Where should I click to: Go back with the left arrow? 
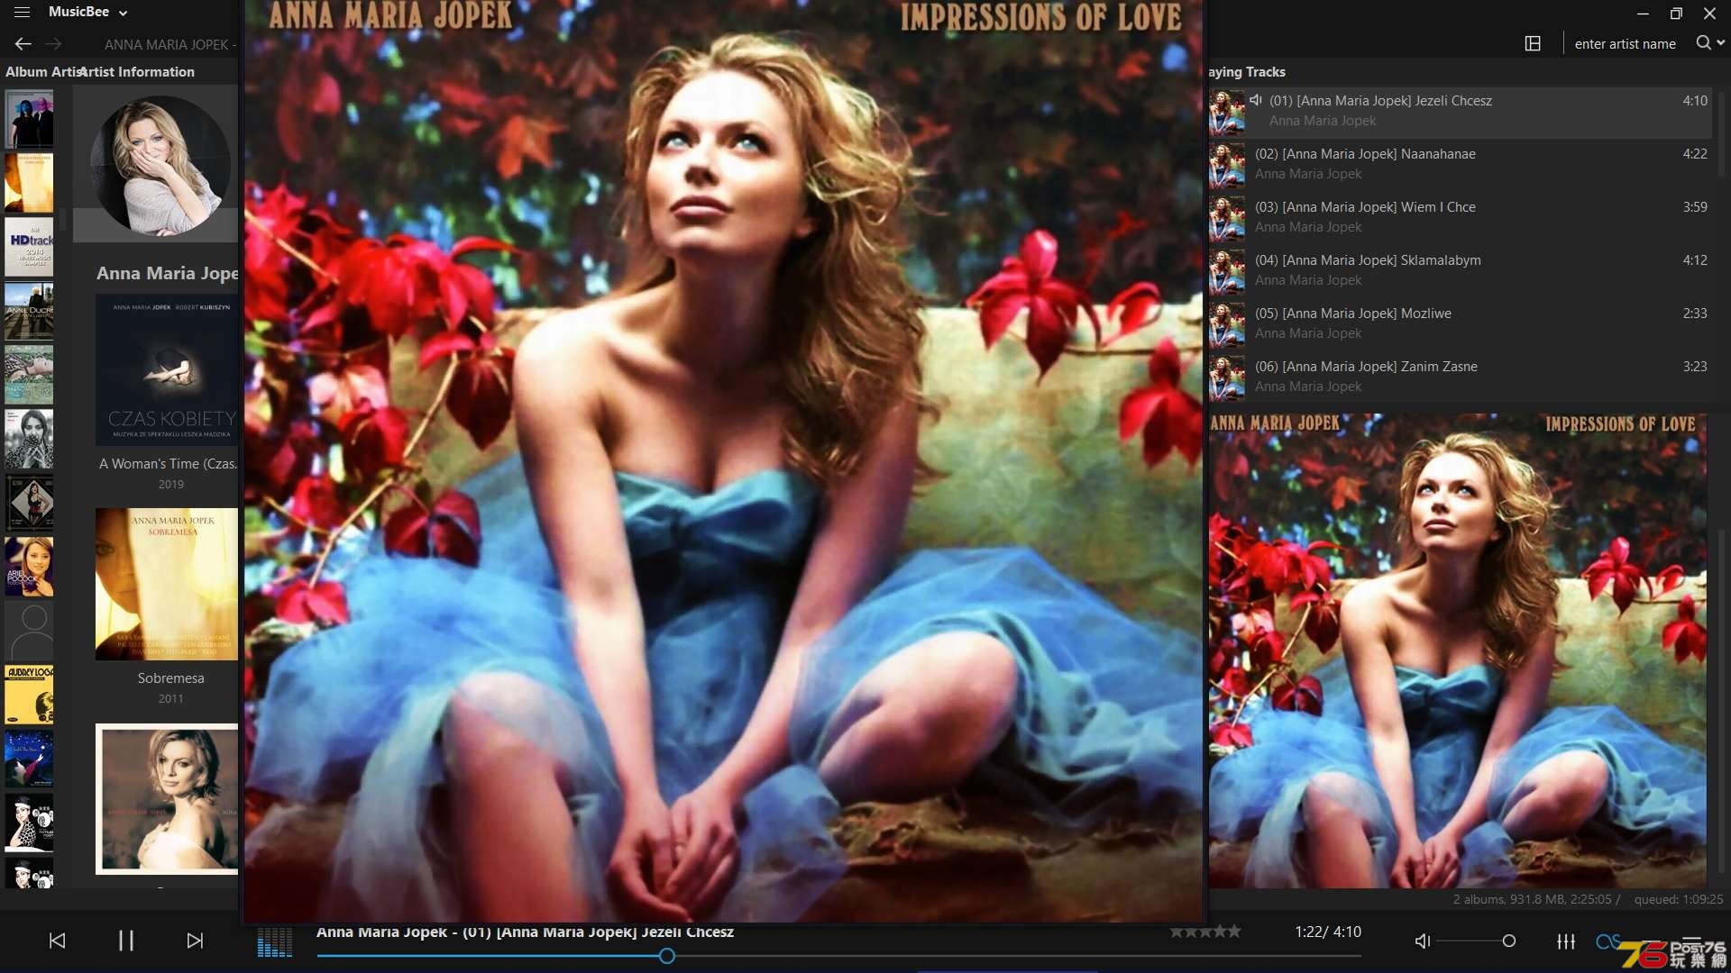tap(23, 43)
